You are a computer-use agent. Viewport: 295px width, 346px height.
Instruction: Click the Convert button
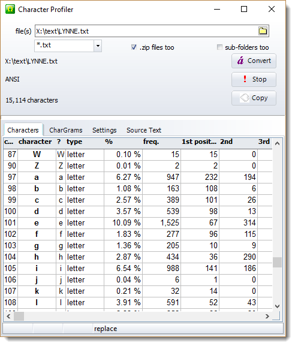[254, 61]
